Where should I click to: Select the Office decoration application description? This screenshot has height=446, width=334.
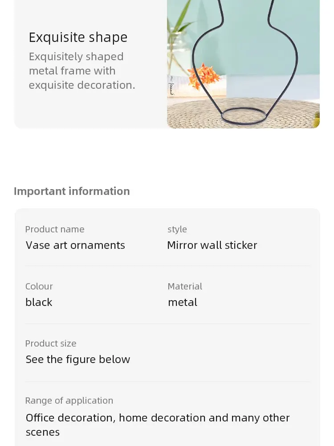pyautogui.click(x=158, y=425)
